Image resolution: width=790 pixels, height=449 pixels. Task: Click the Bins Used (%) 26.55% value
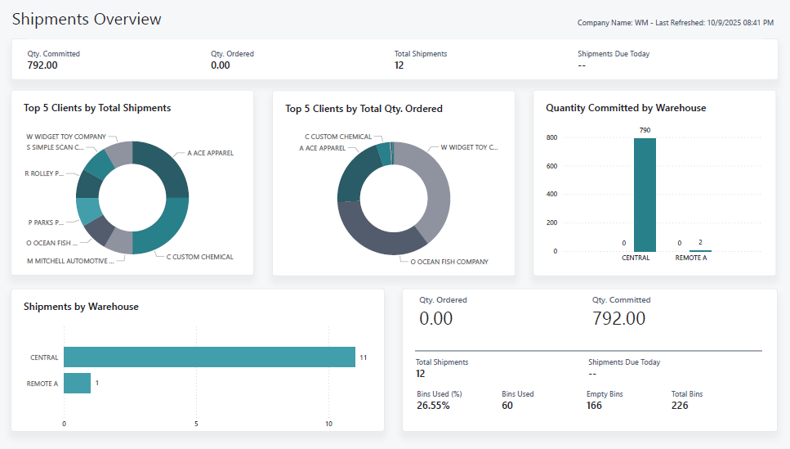pos(433,406)
